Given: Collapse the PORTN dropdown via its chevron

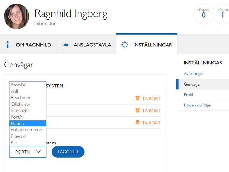Looking at the screenshot, I should point(38,152).
